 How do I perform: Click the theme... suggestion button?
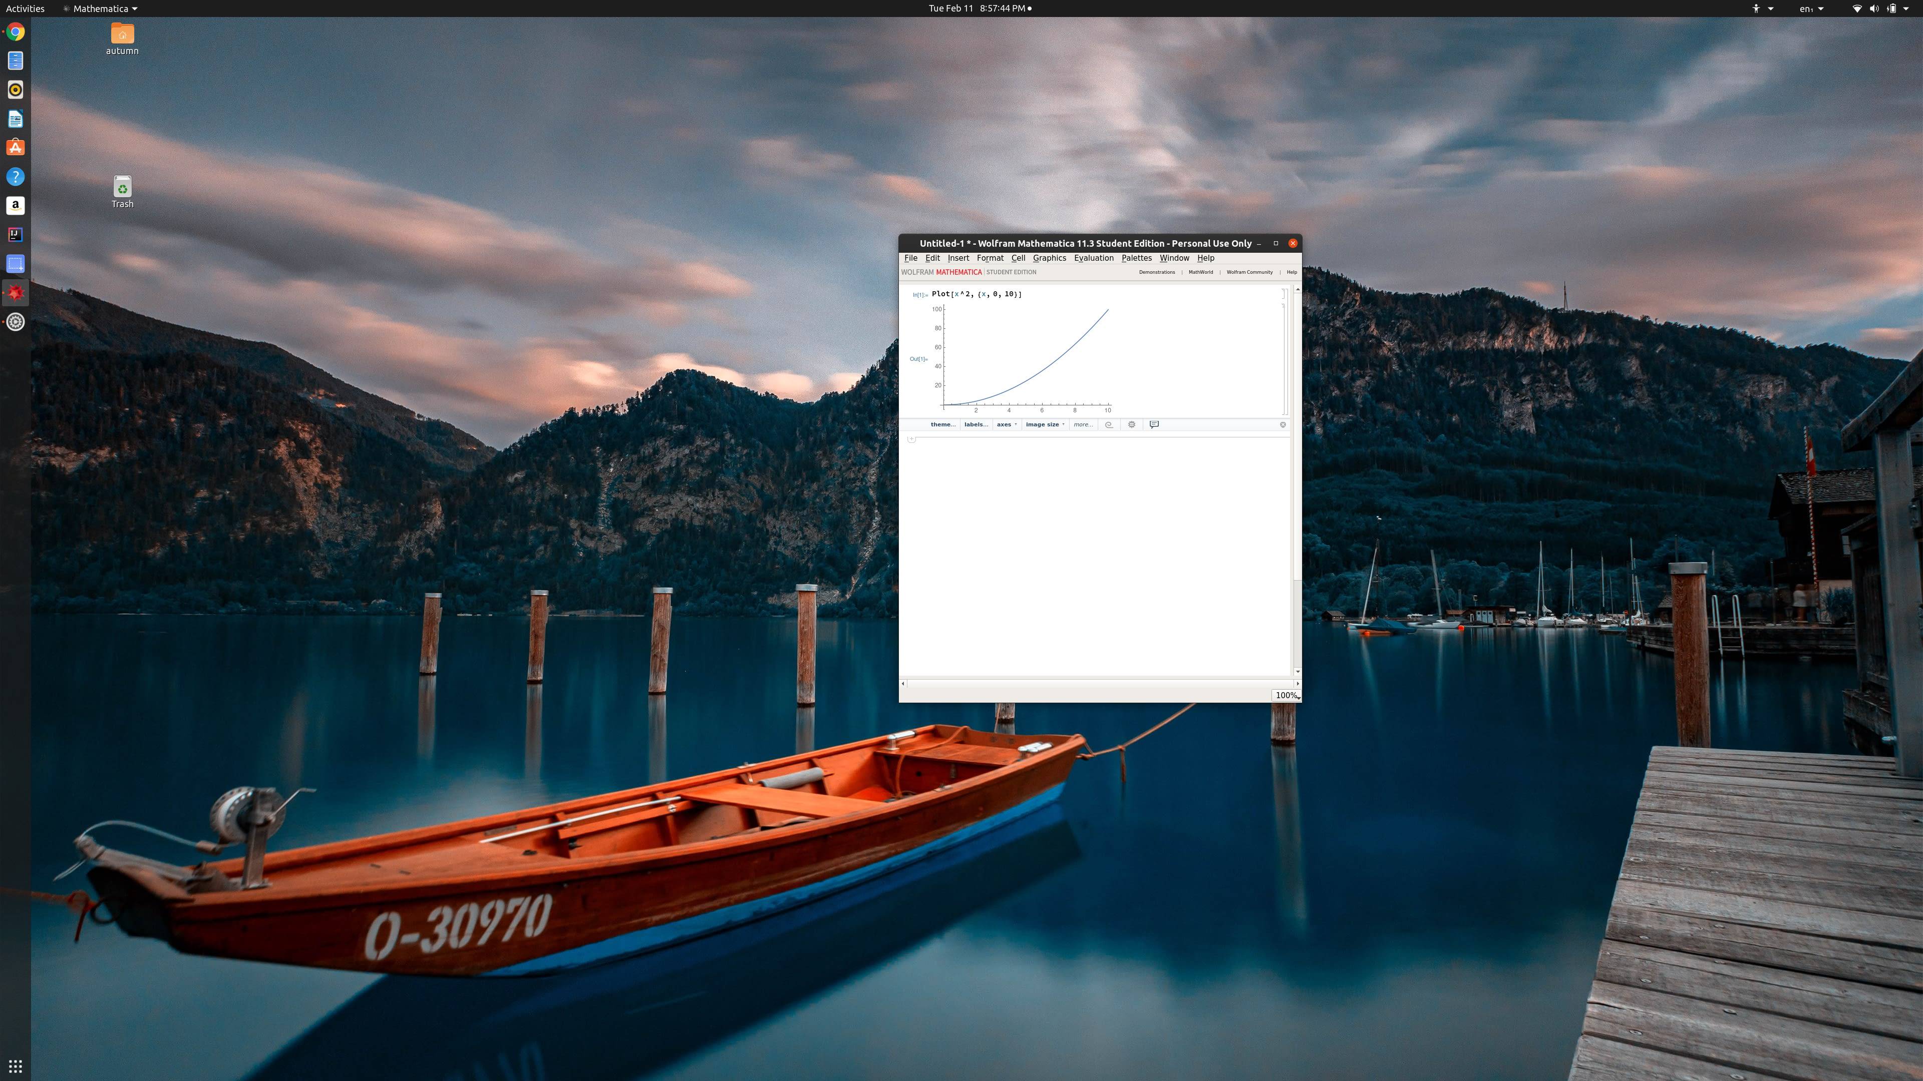[x=942, y=424]
